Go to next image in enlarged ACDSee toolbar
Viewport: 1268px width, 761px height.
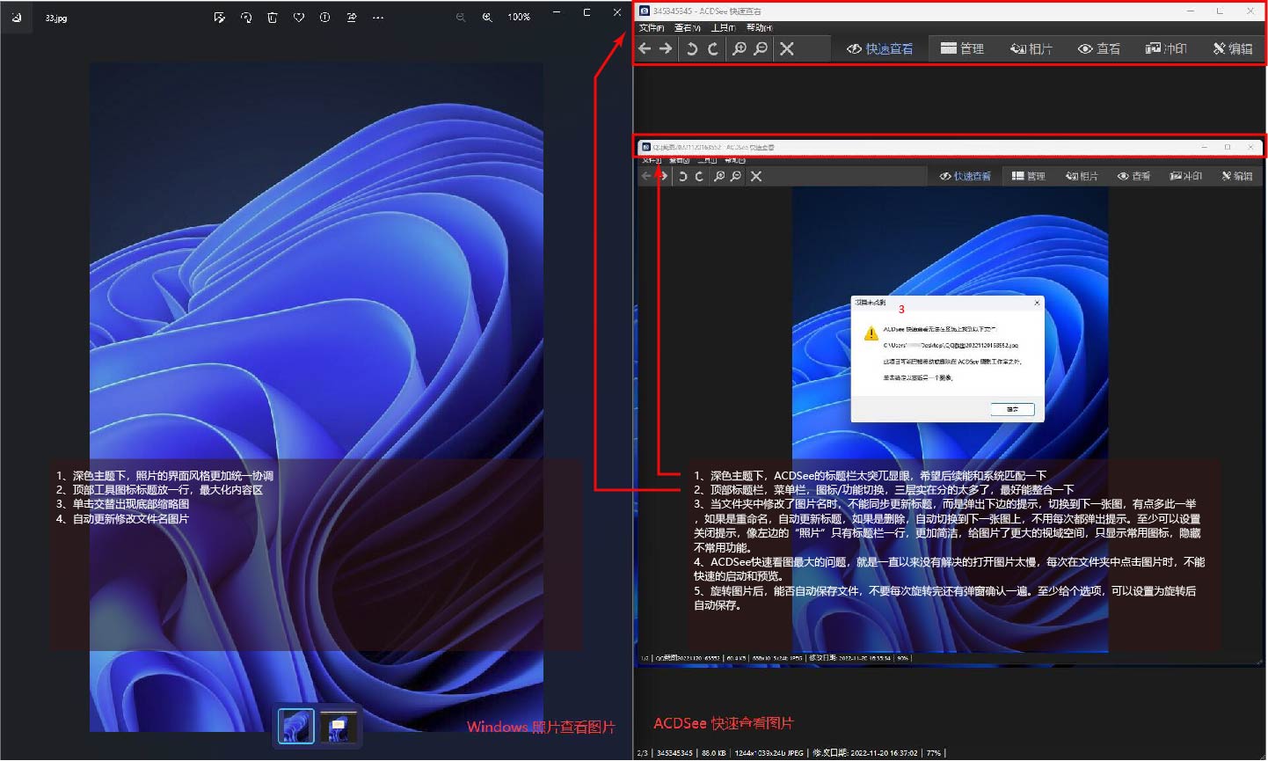click(x=666, y=49)
